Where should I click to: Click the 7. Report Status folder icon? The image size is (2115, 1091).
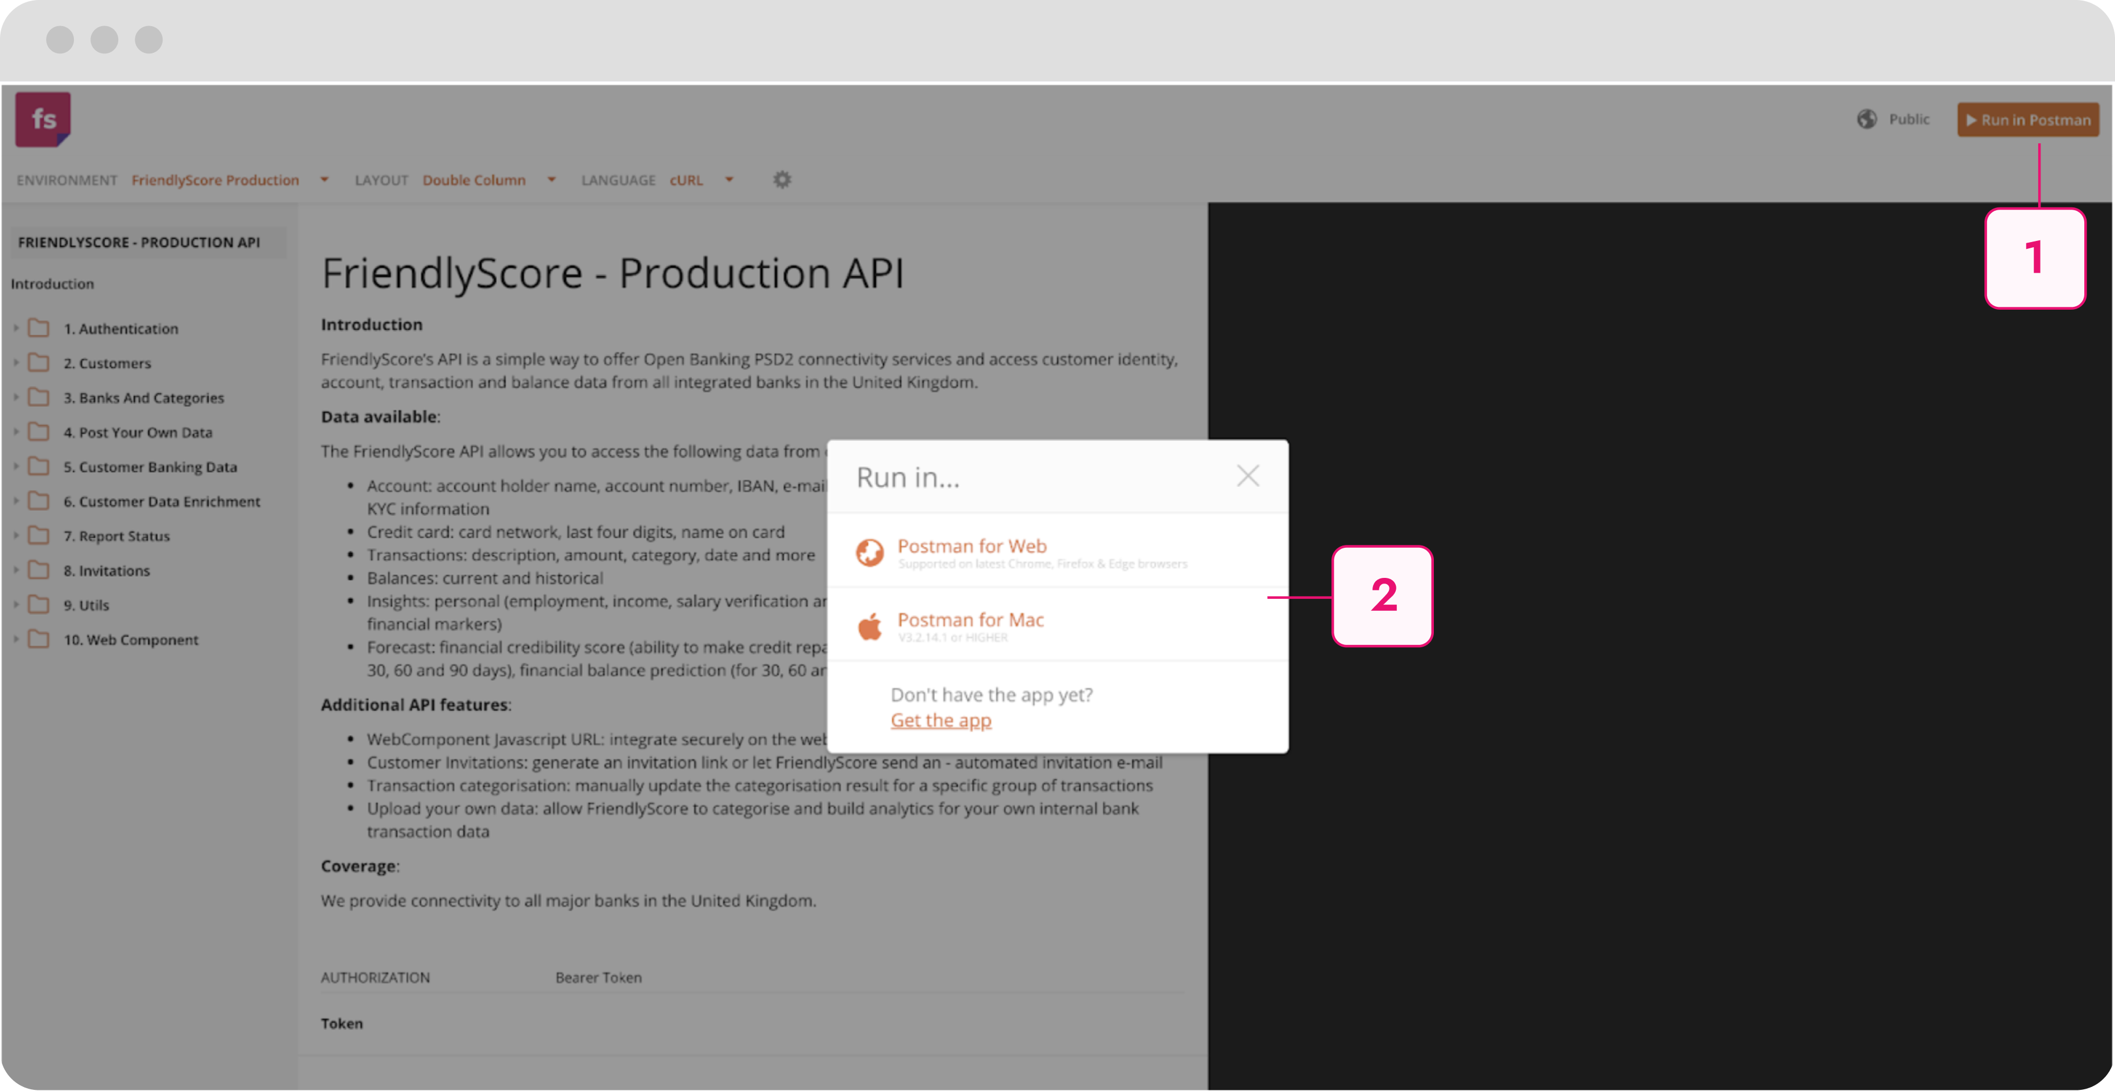39,536
